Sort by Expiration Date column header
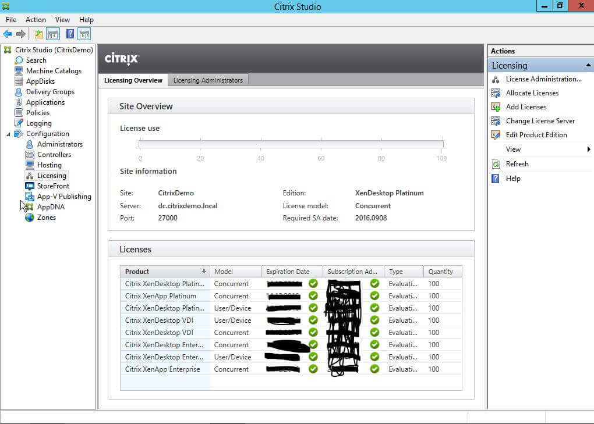Screen dimensions: 594x424 pyautogui.click(x=292, y=272)
